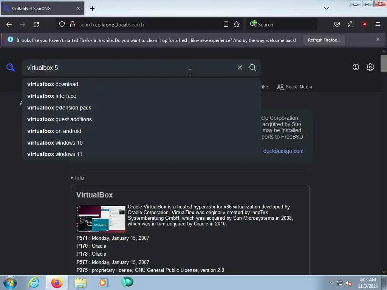This screenshot has height=290, width=387.
Task: Click the site security padlock icon
Action: (x=72, y=25)
